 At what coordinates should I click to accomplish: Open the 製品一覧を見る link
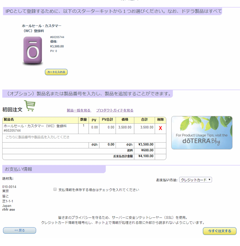(79, 110)
